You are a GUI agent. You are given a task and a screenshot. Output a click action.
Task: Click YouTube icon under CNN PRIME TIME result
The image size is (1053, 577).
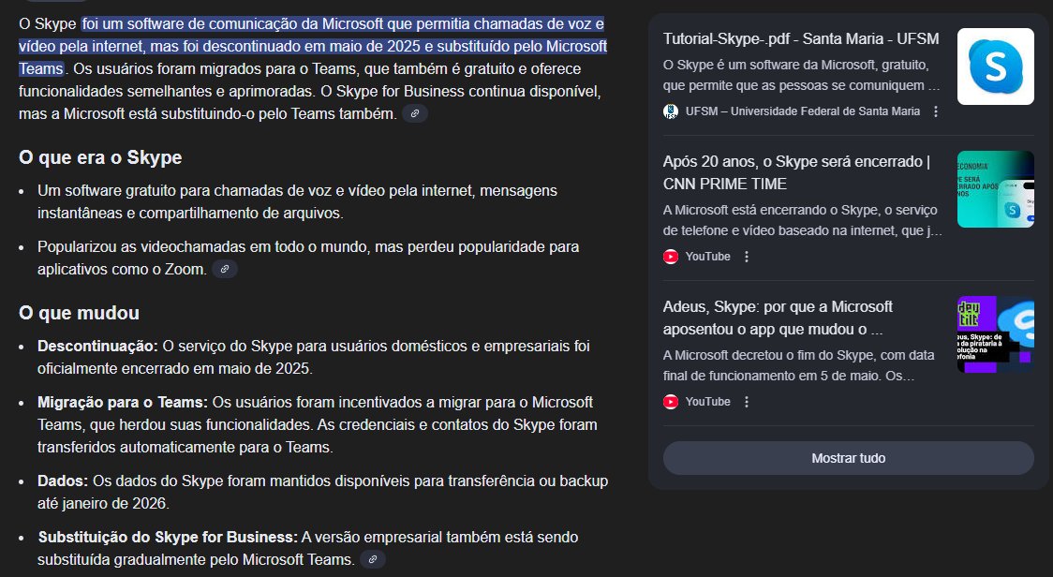tap(670, 257)
